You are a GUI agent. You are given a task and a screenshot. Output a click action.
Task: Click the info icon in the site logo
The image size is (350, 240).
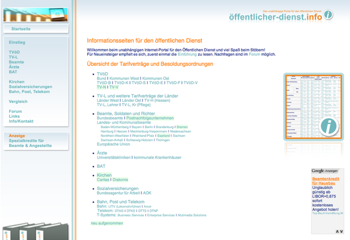click(x=328, y=15)
